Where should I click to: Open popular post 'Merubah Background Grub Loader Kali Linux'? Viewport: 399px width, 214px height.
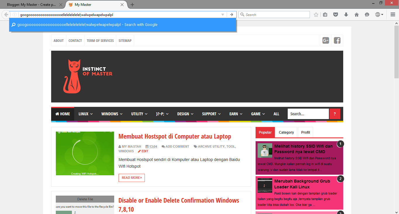click(x=302, y=184)
